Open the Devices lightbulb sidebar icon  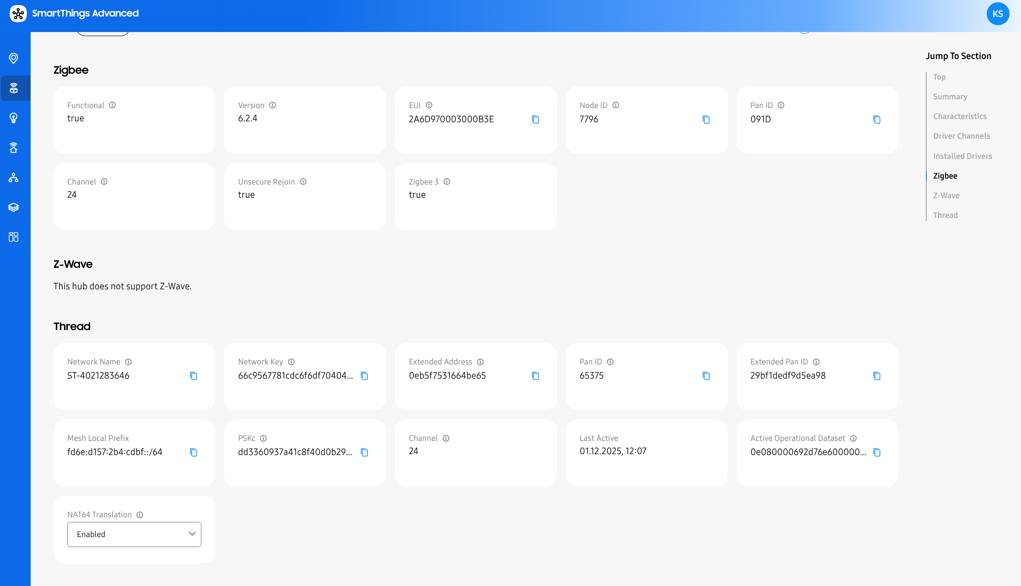(13, 118)
